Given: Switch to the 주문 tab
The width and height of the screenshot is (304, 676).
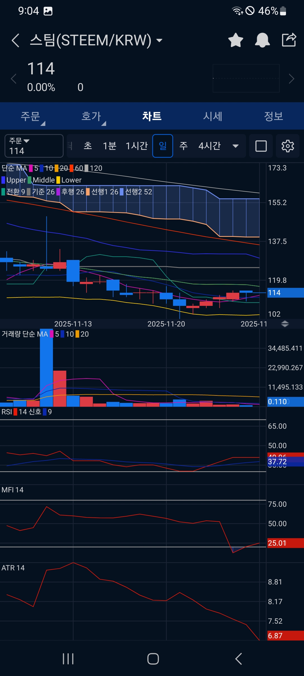Looking at the screenshot, I should pos(30,116).
